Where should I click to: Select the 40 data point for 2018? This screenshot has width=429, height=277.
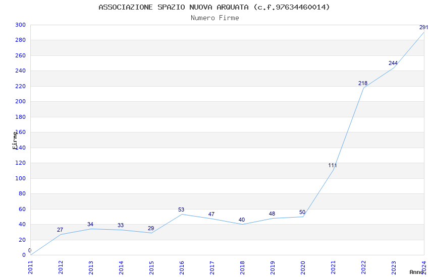tap(242, 220)
